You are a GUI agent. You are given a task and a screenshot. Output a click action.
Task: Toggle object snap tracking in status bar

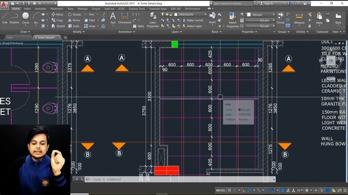pos(268,190)
